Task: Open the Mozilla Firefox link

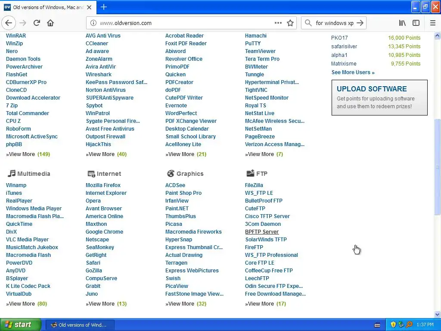Action: pyautogui.click(x=103, y=185)
